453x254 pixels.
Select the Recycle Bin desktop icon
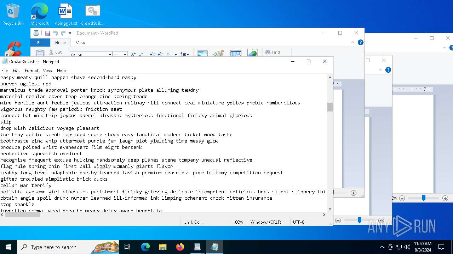tap(13, 14)
